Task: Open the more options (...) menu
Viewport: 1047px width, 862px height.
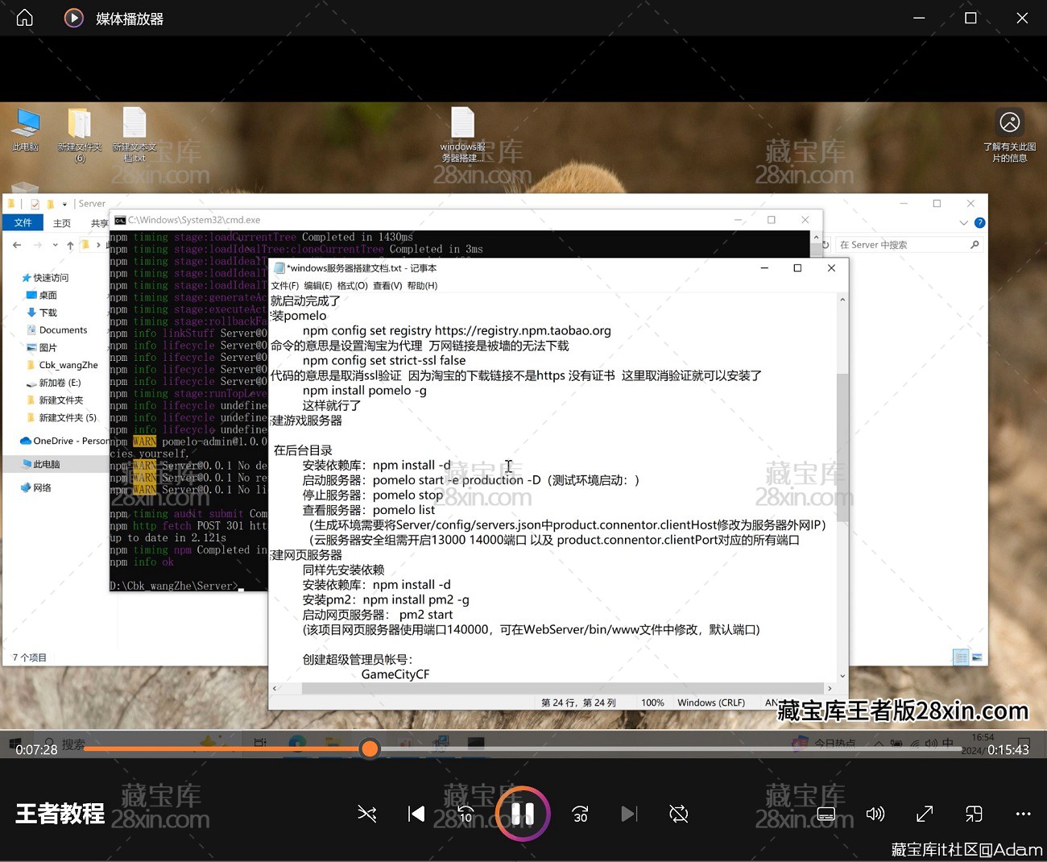Action: pos(1023,814)
